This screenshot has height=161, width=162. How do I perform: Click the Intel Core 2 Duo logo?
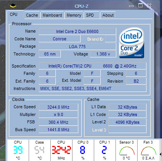pos(131,43)
